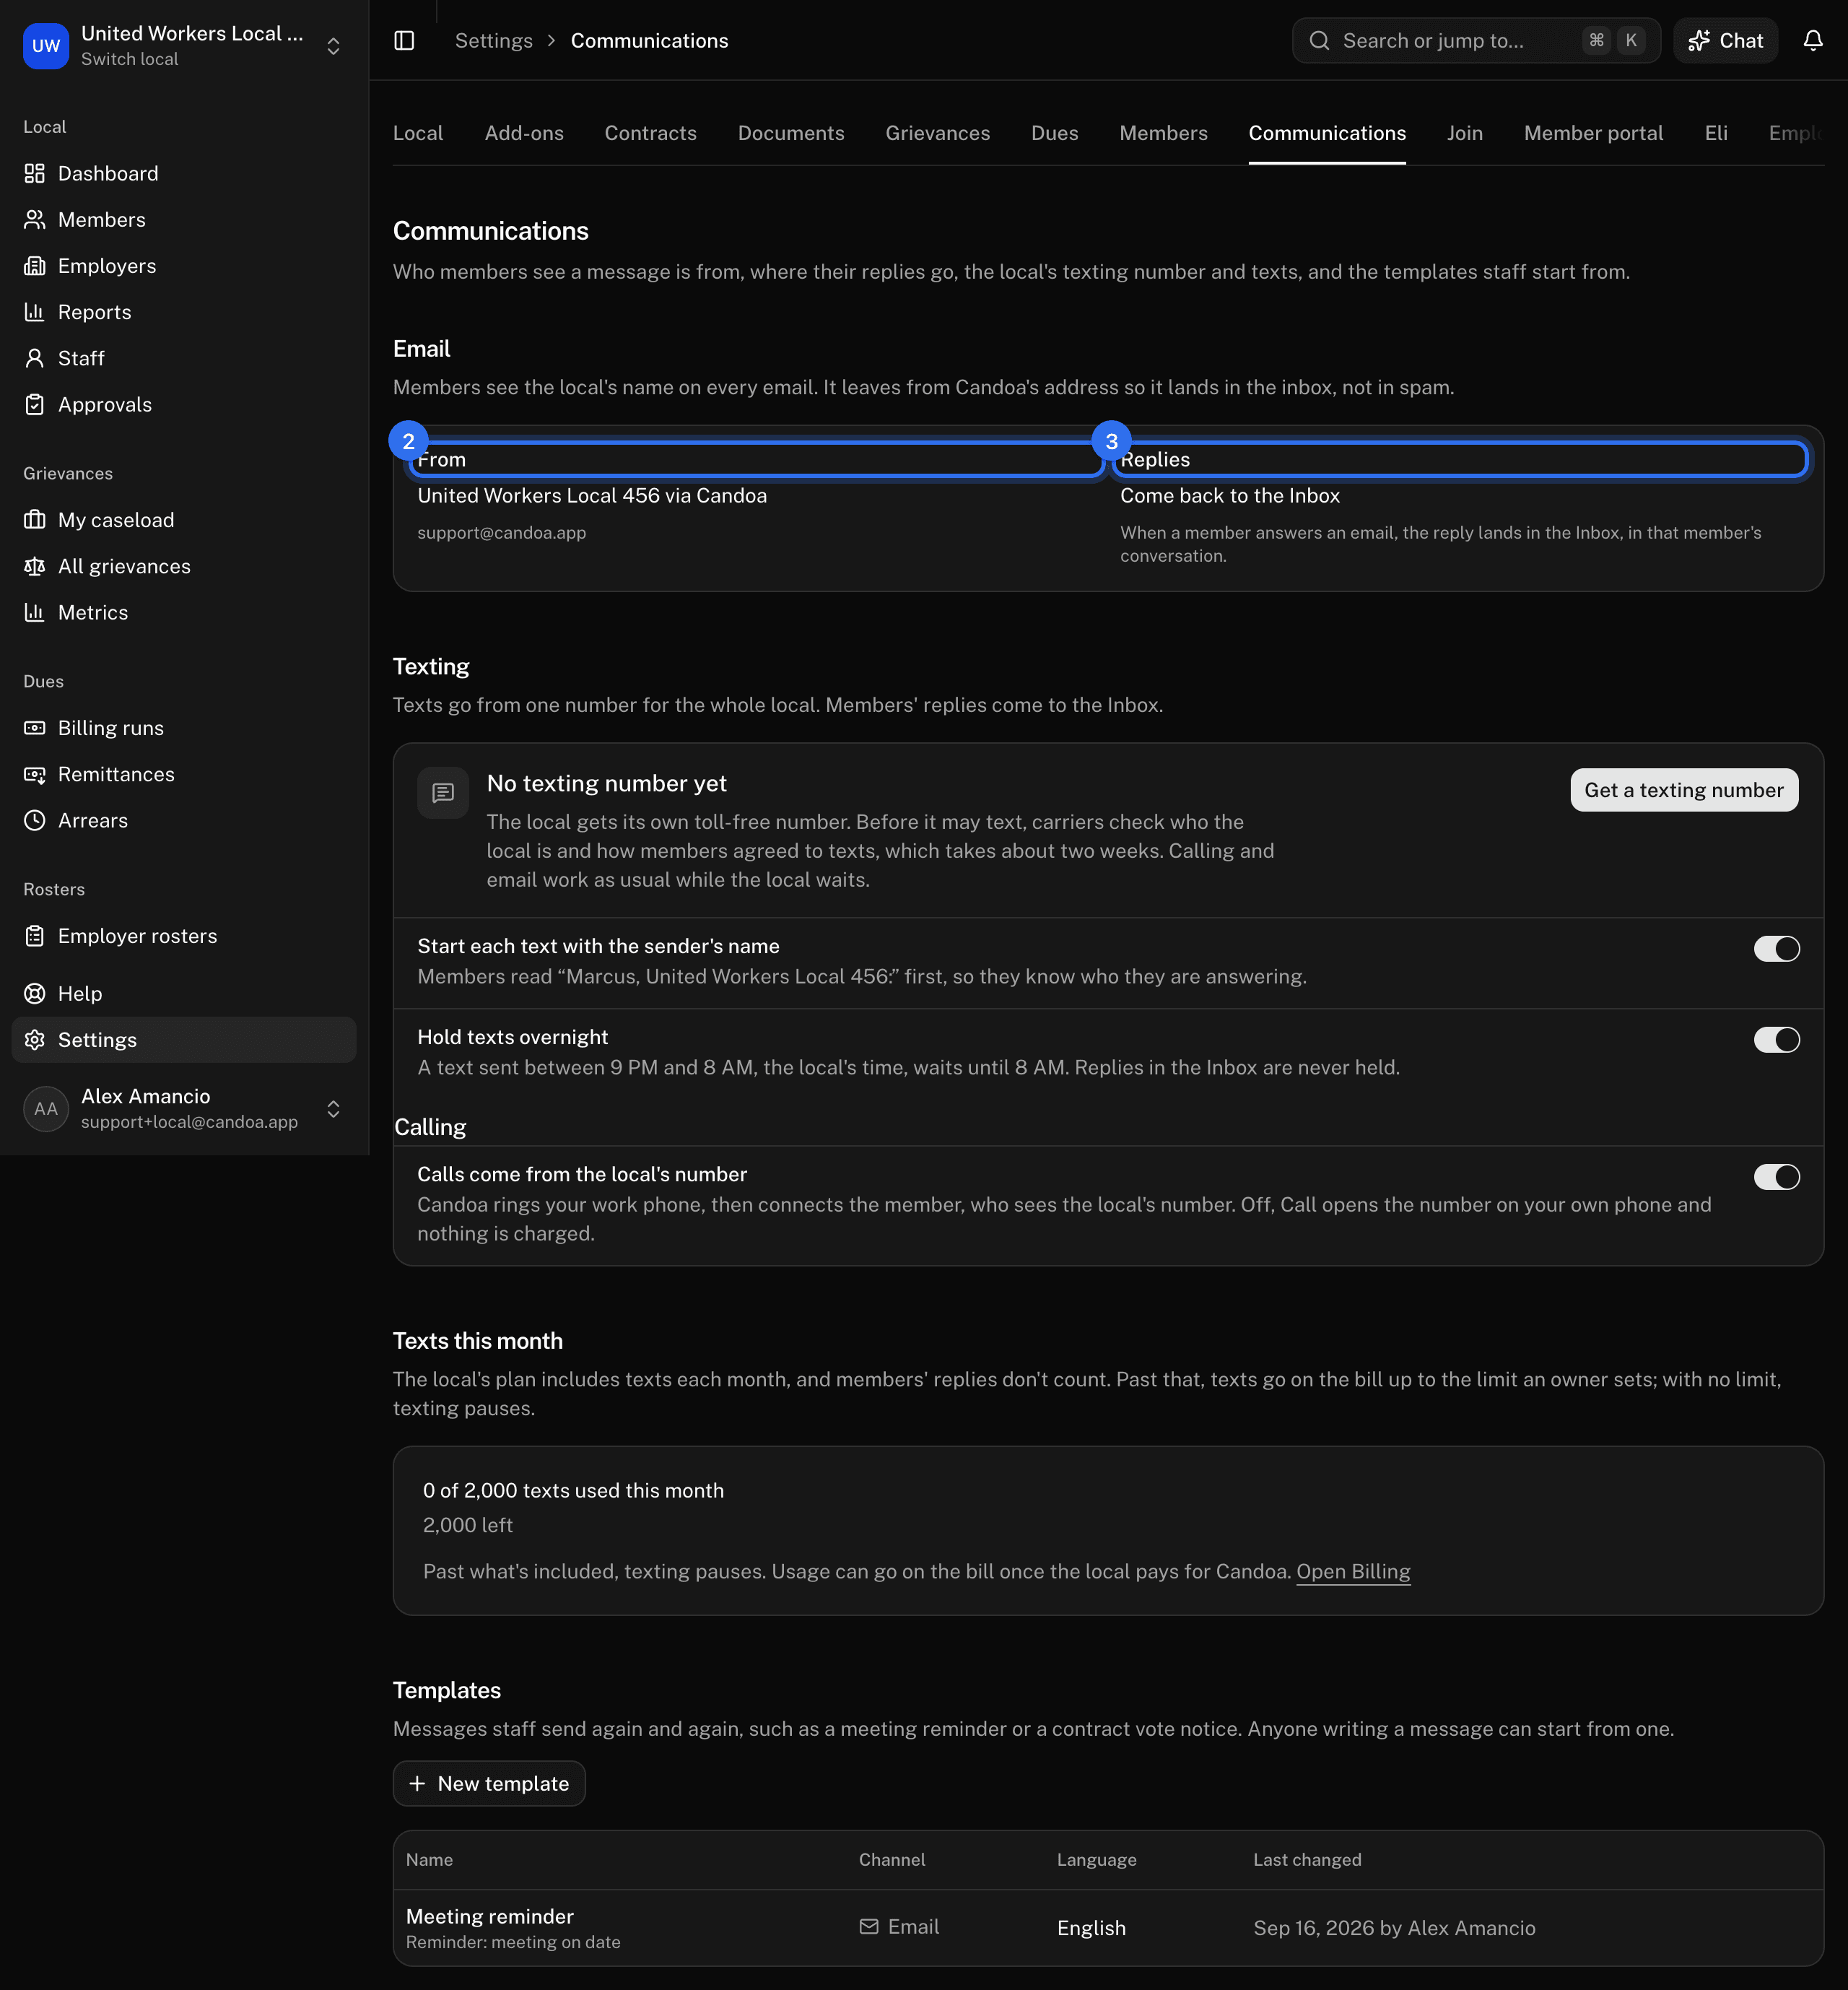Open Approvals in the sidebar
This screenshot has width=1848, height=1990.
coord(184,404)
